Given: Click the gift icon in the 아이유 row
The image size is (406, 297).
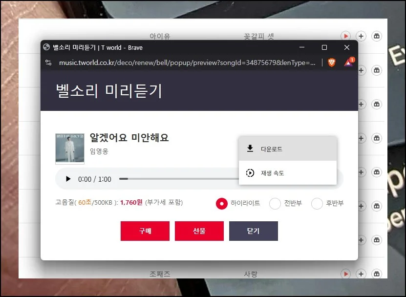Looking at the screenshot, I should pyautogui.click(x=376, y=36).
